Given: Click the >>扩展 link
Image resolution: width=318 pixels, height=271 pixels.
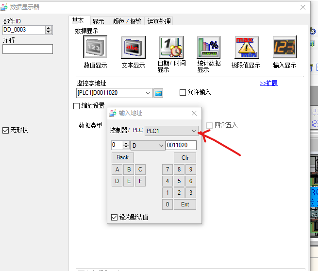Looking at the screenshot, I should (268, 83).
